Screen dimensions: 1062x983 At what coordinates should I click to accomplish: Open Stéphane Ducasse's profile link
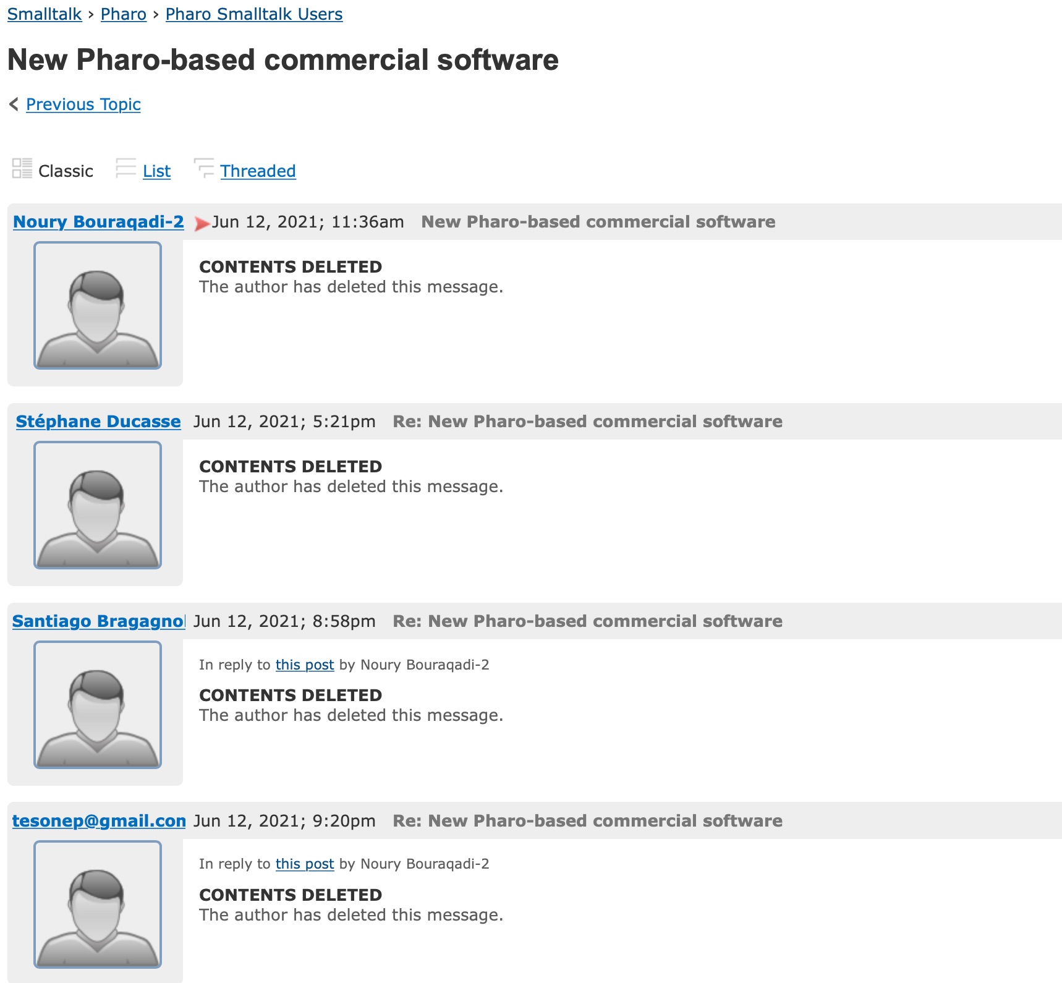pyautogui.click(x=98, y=422)
